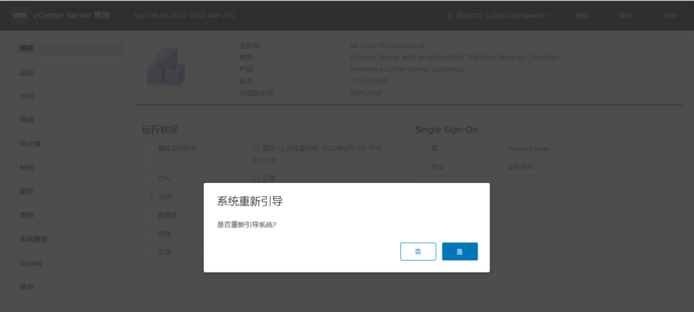Screen dimensions: 694x312
Task: Click the 是否重新引导系统? message
Action: click(x=247, y=225)
